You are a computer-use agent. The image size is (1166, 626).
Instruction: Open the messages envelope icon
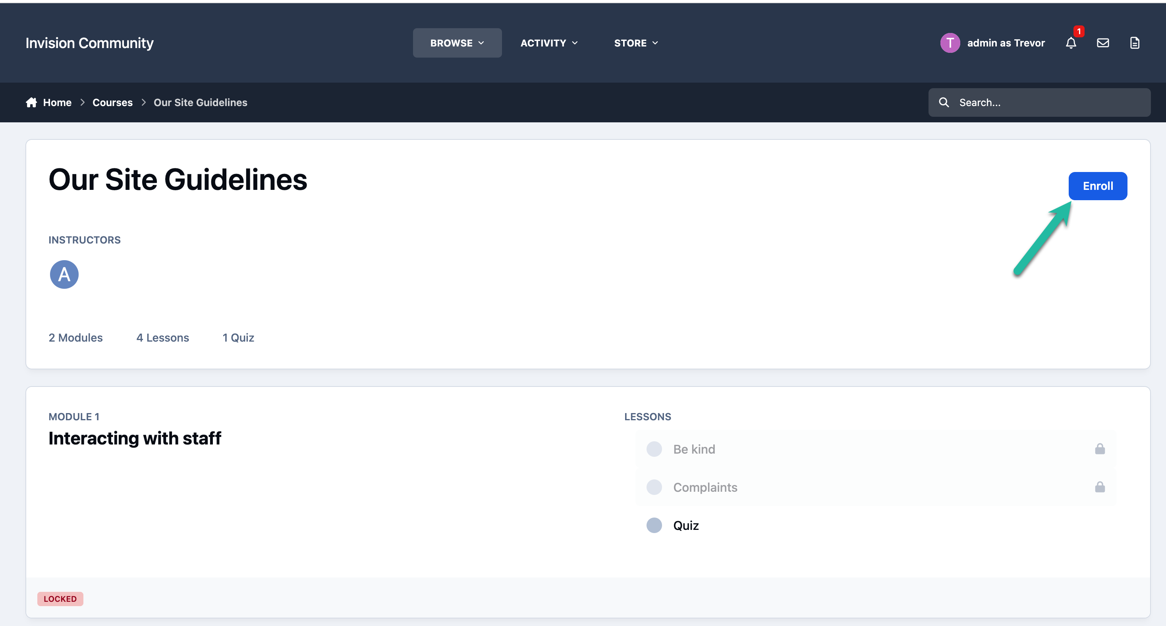pos(1102,43)
